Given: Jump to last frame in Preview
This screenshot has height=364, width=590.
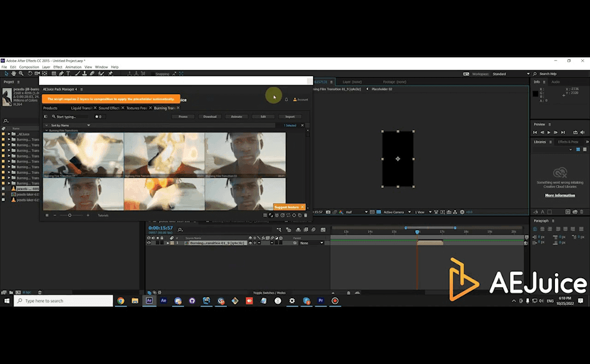Looking at the screenshot, I should [563, 132].
